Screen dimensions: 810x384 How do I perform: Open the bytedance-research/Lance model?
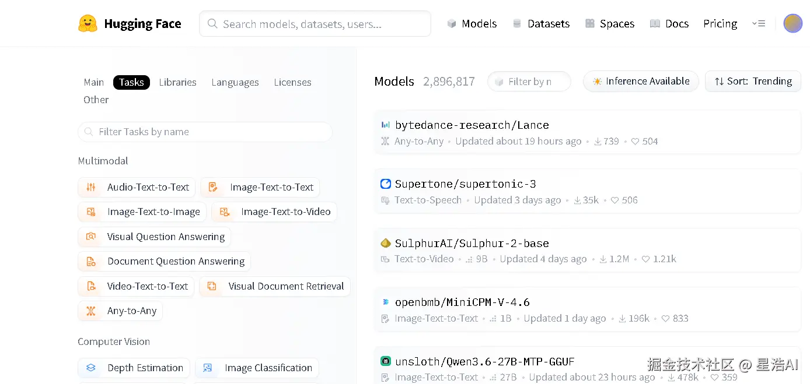tap(588, 132)
